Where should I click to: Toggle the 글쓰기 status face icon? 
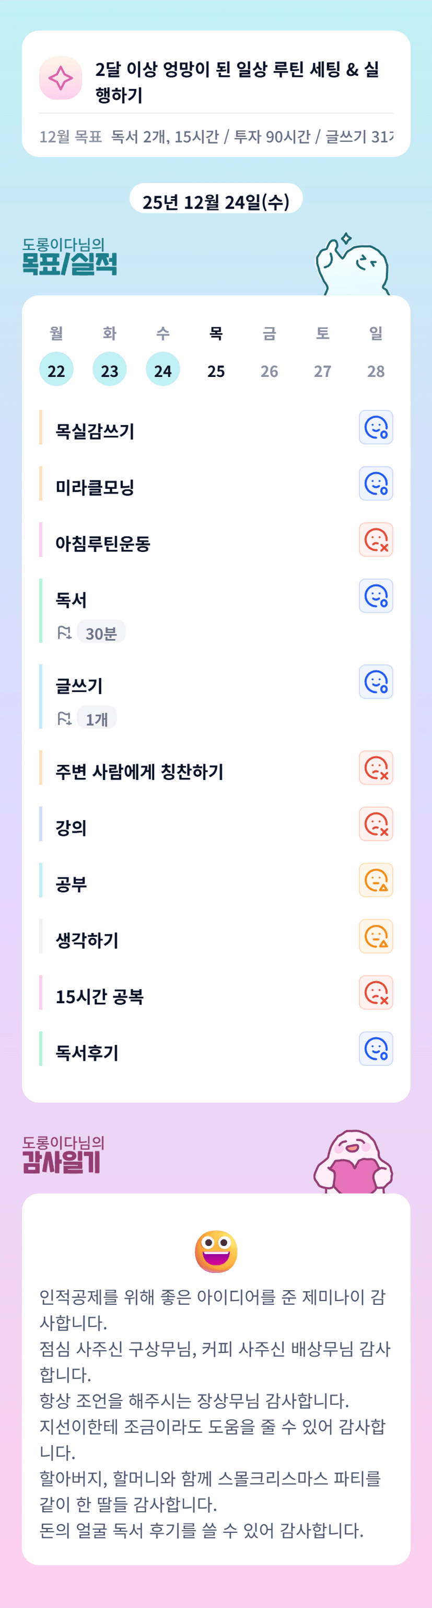(376, 682)
